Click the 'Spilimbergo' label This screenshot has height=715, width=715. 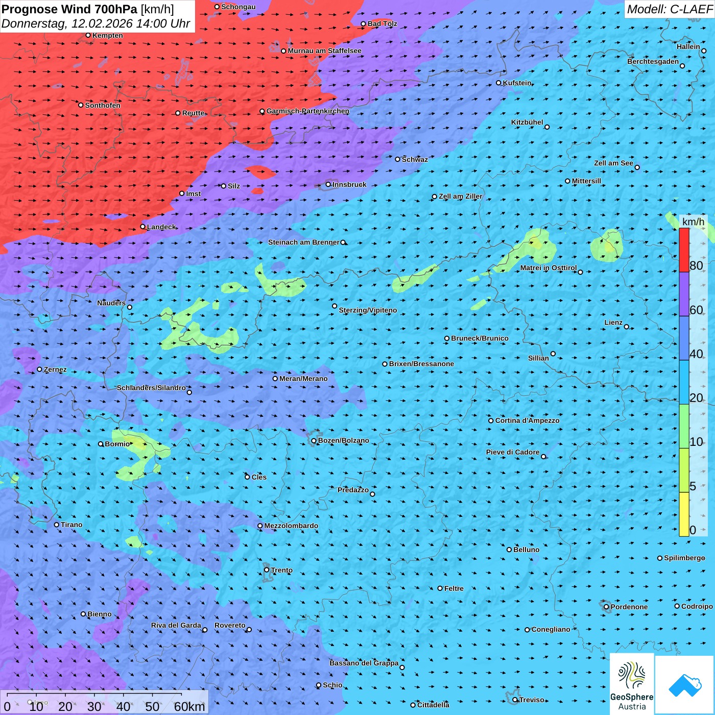coord(684,558)
